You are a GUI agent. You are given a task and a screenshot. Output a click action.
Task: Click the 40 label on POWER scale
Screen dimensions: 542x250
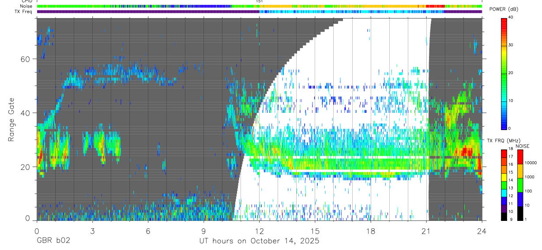click(x=511, y=18)
